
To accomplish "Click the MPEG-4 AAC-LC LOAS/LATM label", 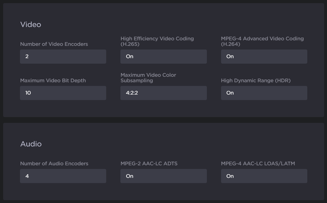I will [x=258, y=164].
